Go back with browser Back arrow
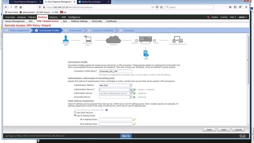254x143 pixels. click(6, 7)
